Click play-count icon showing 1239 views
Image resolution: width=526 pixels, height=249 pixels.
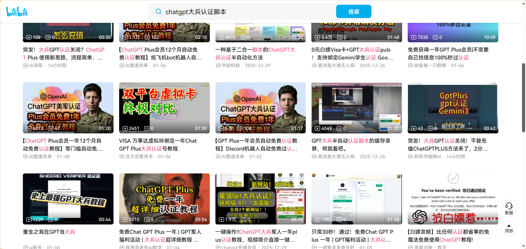[x=29, y=219]
